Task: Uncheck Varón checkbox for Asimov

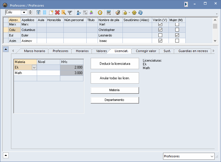Action: point(160,41)
